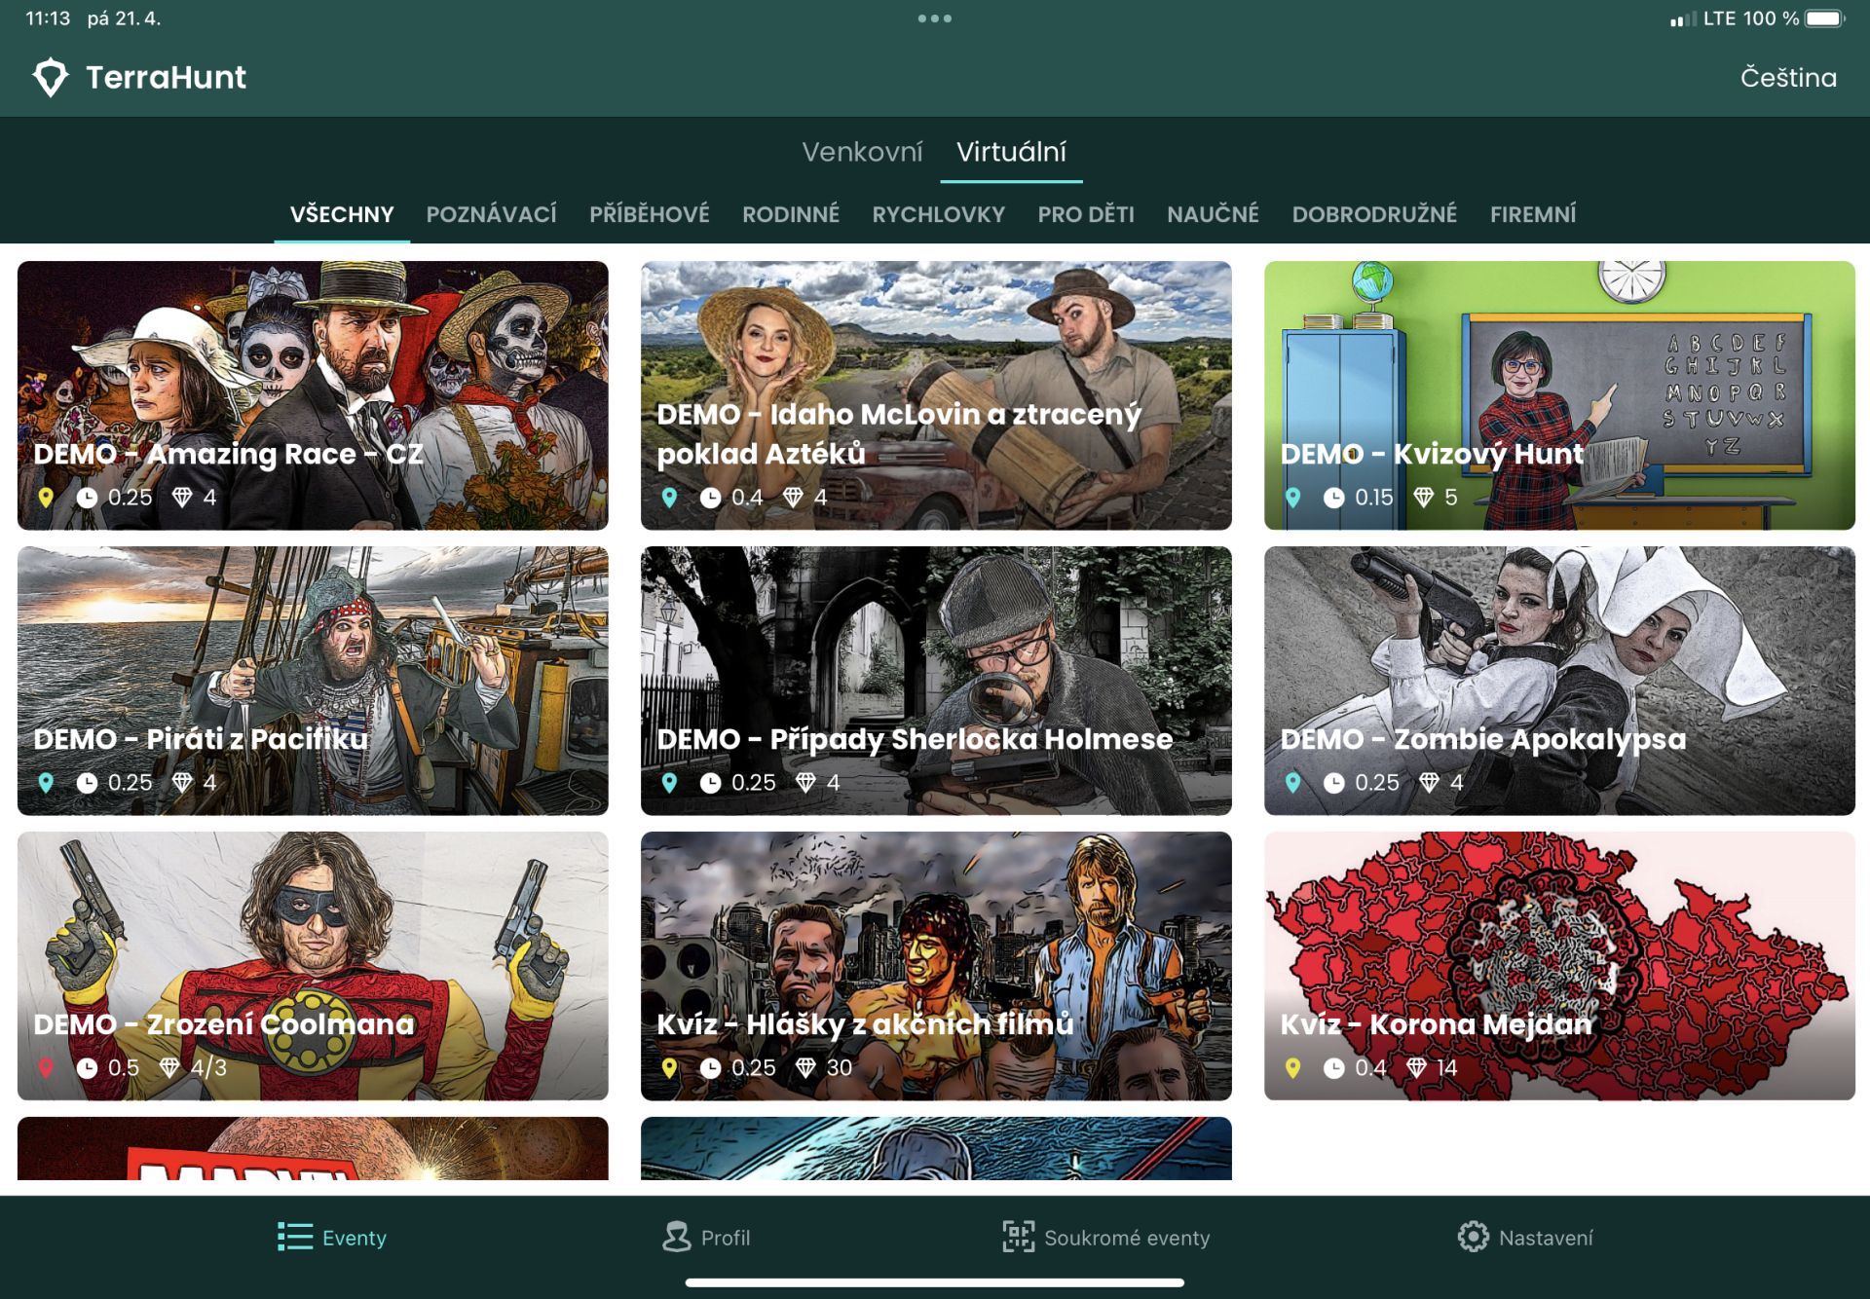
Task: Filter by POZNÁVACÍ category
Action: (x=491, y=214)
